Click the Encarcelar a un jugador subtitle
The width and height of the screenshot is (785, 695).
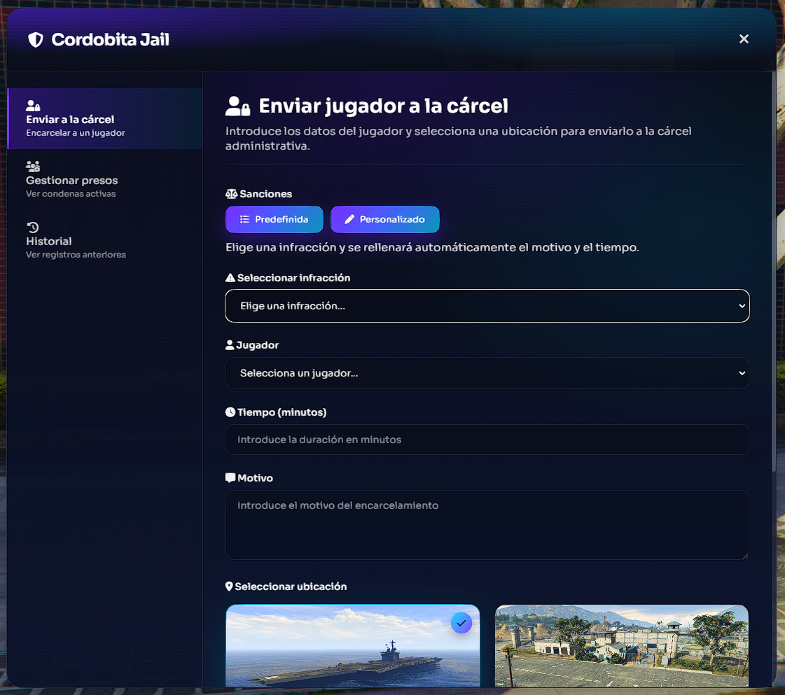[x=76, y=132]
